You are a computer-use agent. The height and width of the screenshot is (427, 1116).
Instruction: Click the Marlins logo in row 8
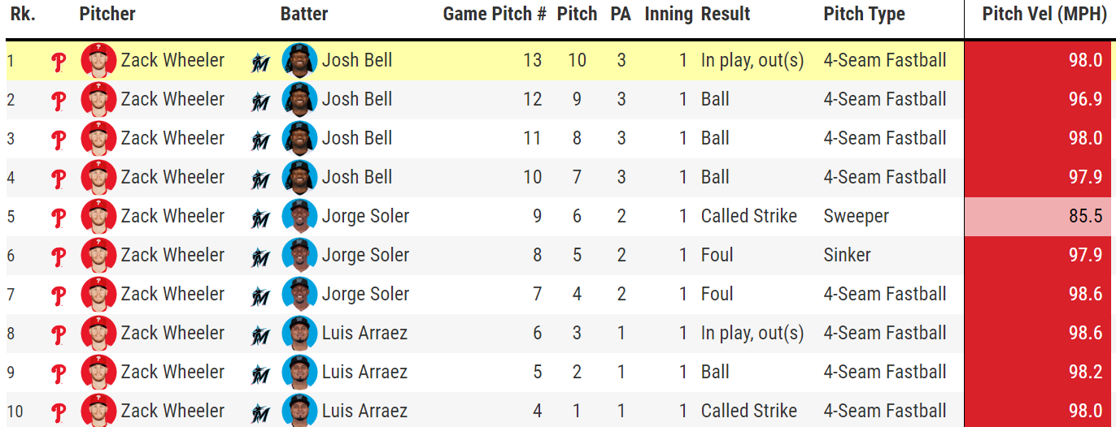[260, 334]
